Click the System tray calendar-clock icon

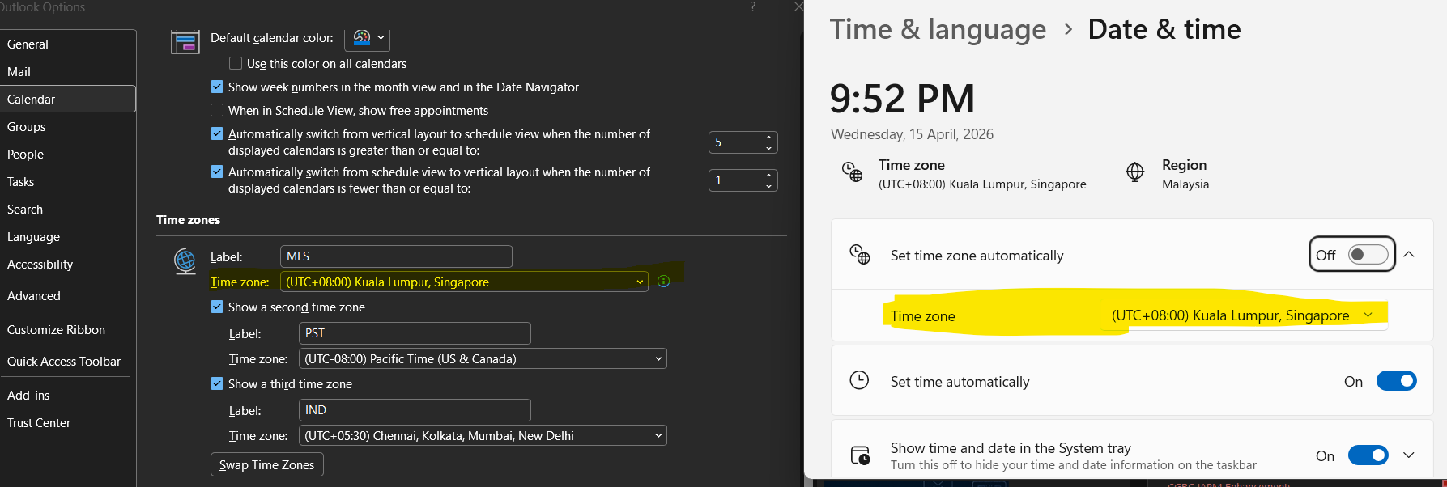click(x=860, y=455)
